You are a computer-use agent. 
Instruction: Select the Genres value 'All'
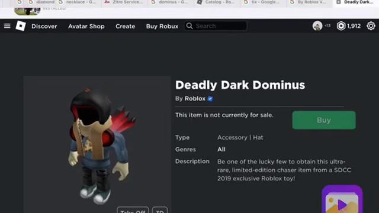coord(221,149)
